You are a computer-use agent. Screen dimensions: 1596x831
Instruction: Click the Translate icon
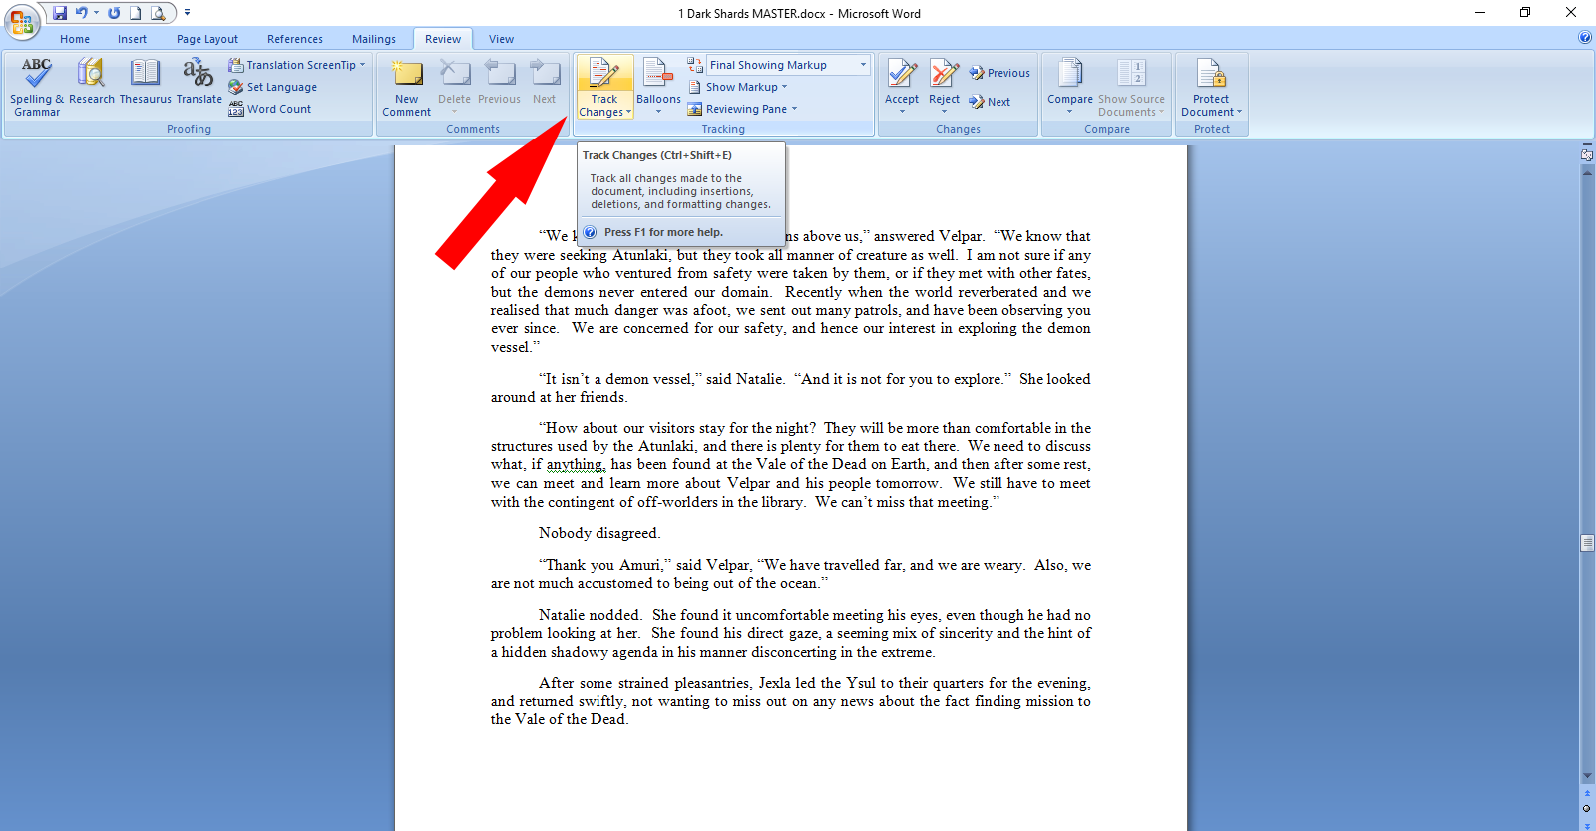199,75
